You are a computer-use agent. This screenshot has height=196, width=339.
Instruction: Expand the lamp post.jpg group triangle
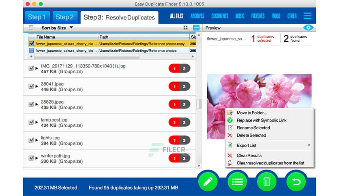(36, 122)
